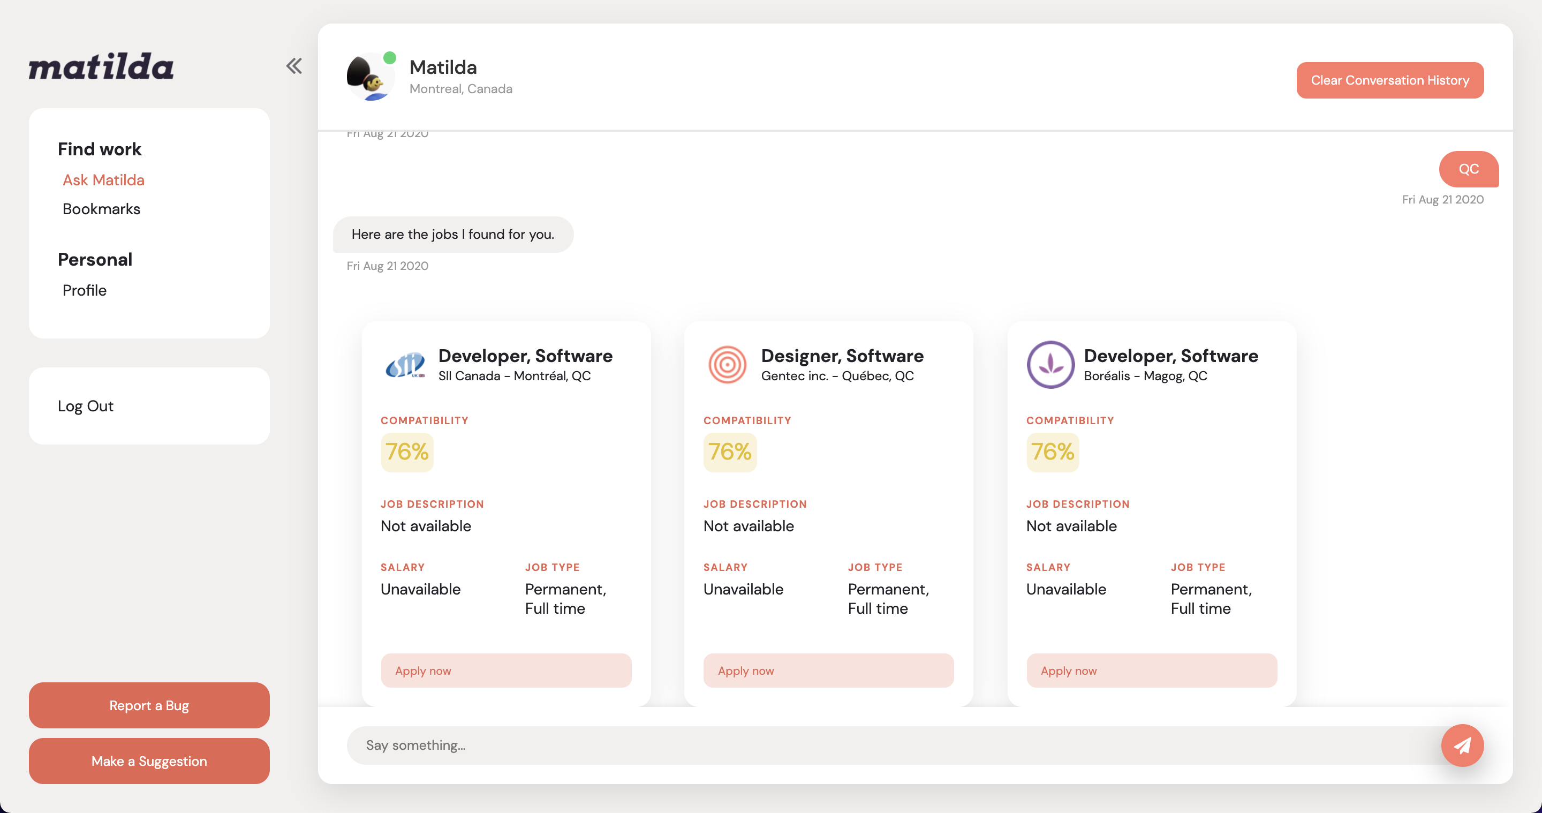Click Matilda's avatar picture

tap(369, 78)
